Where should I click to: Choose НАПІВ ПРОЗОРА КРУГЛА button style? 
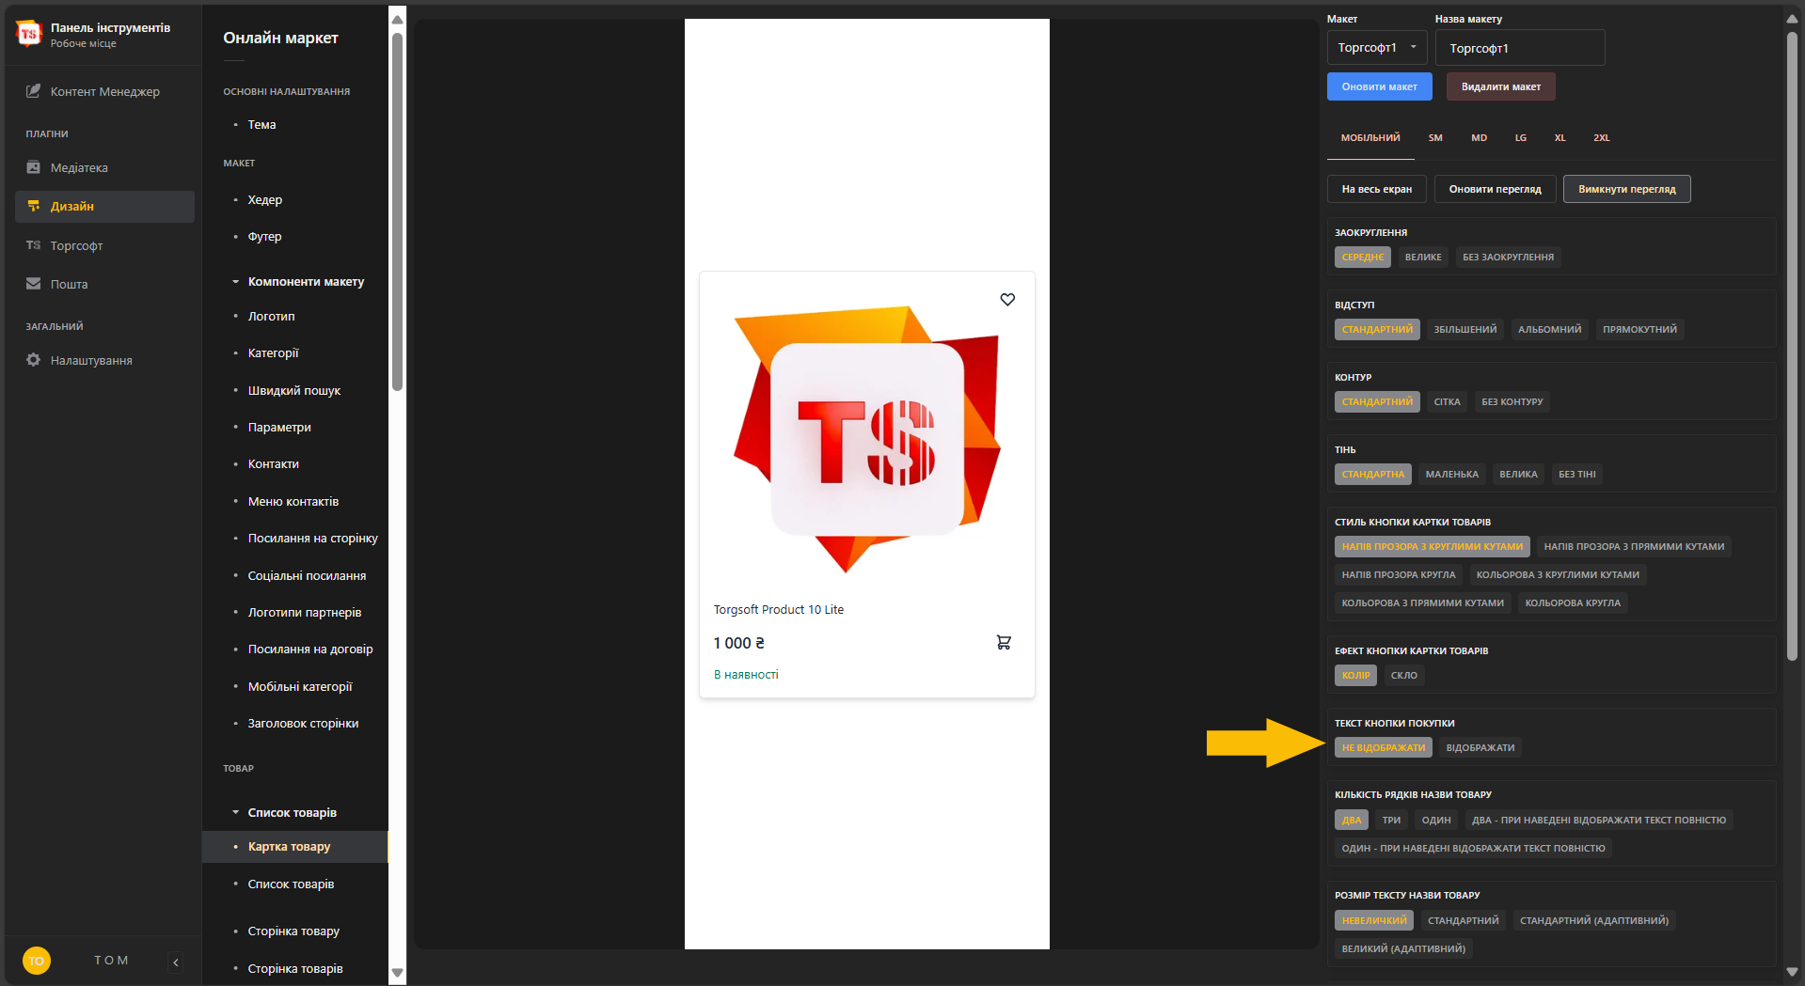click(1398, 574)
